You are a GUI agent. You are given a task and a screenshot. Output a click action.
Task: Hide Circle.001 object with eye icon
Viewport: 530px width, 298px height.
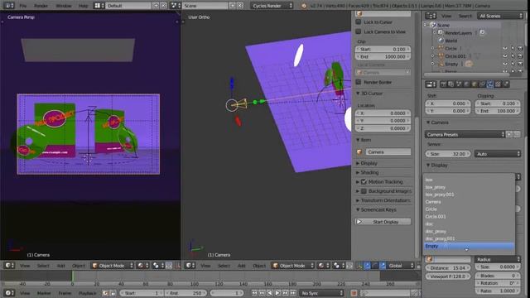[505, 56]
